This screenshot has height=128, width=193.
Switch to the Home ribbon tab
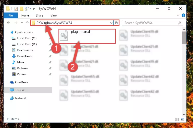pos(25,15)
